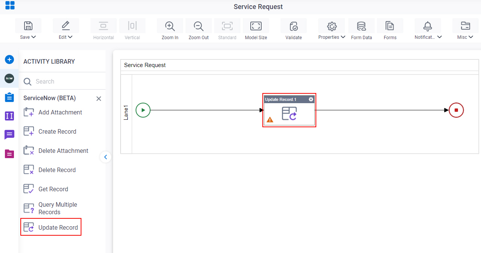Open the Properties gear icon
The height and width of the screenshot is (253, 481).
click(332, 26)
